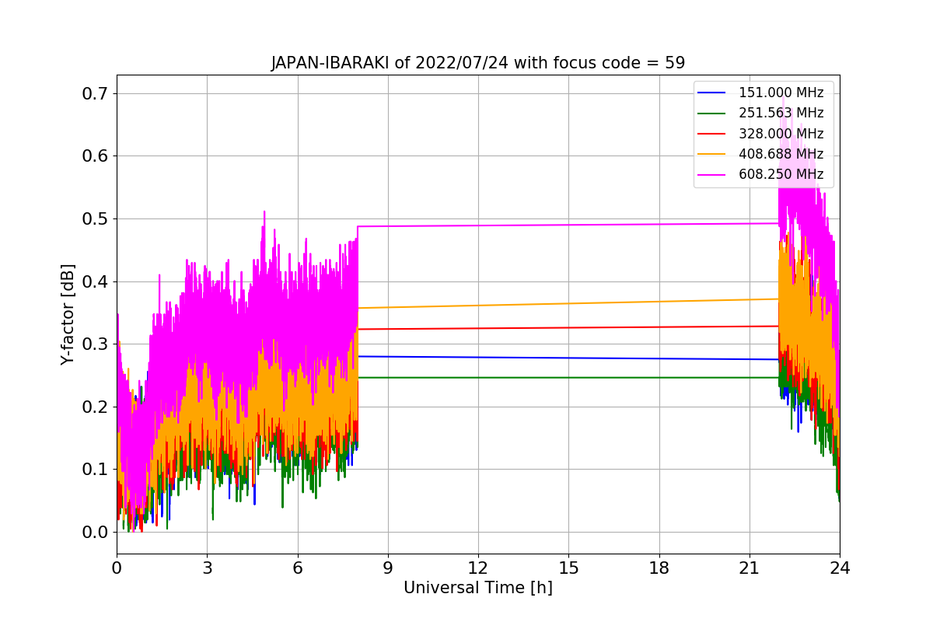933x622 pixels.
Task: Click the 151.000 MHz legend label
Action: pos(781,93)
